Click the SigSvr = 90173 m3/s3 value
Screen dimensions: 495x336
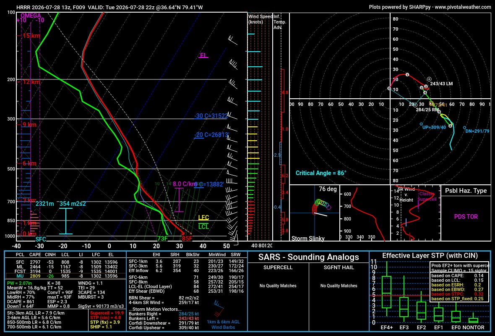101,306
